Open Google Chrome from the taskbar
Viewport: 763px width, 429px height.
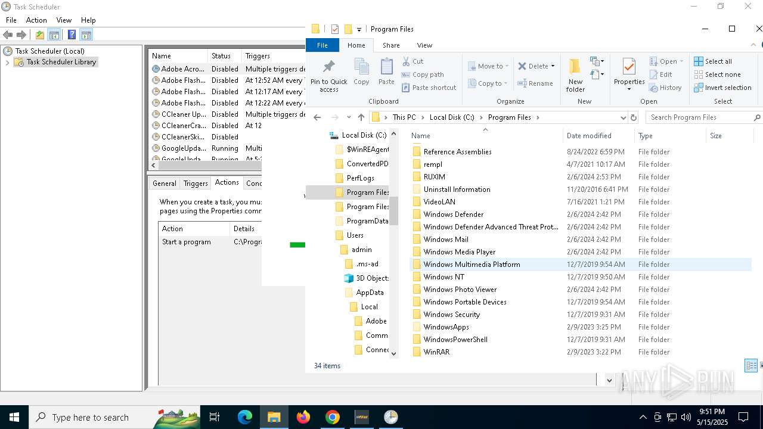click(x=333, y=417)
